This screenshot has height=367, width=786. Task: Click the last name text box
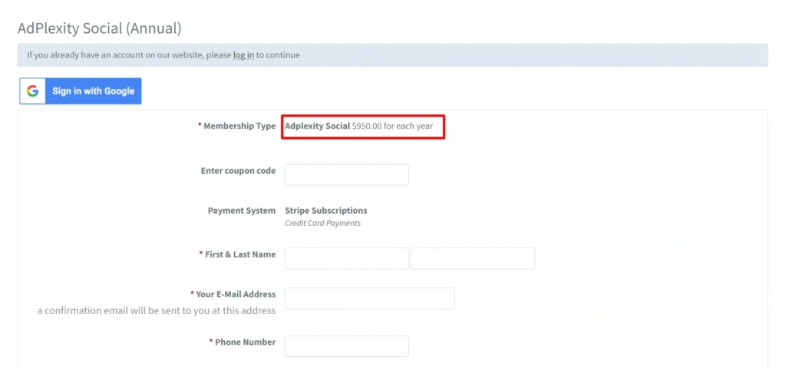coord(472,258)
